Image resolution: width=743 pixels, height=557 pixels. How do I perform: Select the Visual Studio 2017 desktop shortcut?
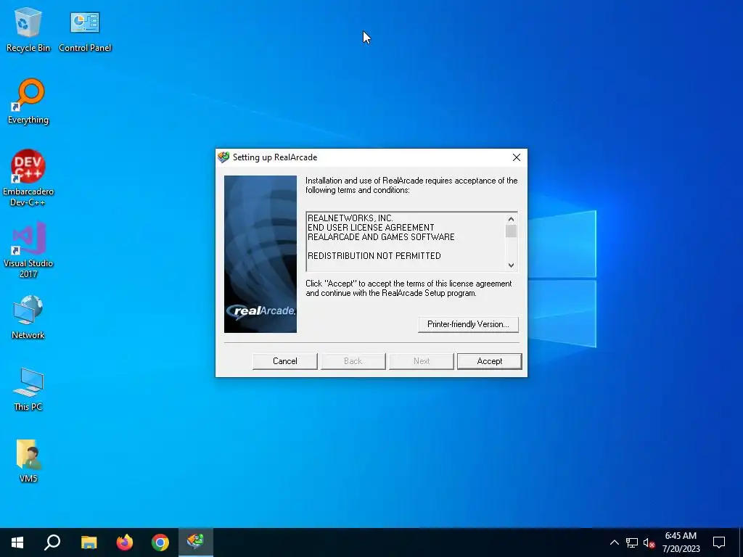28,250
